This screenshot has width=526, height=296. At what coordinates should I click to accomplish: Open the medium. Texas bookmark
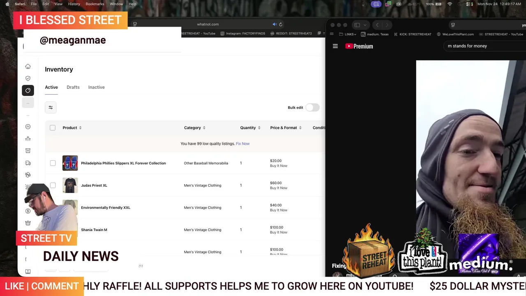375,34
